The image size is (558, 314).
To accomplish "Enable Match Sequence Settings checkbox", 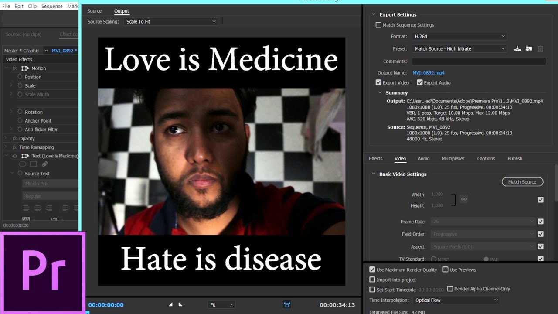I will [x=378, y=25].
